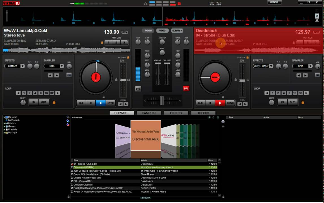Click the SIDE LIST button
The height and width of the screenshot is (203, 324).
(146, 198)
